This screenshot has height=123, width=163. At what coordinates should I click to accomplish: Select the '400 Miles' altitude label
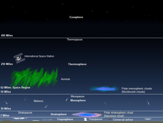(7, 35)
